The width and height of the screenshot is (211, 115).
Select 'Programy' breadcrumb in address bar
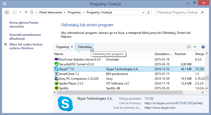(74, 12)
